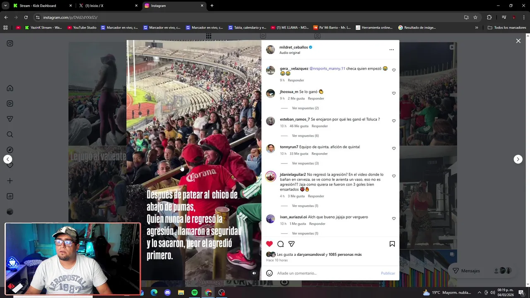Reply to jhossua_m comment
Image resolution: width=530 pixels, height=298 pixels.
[316, 99]
